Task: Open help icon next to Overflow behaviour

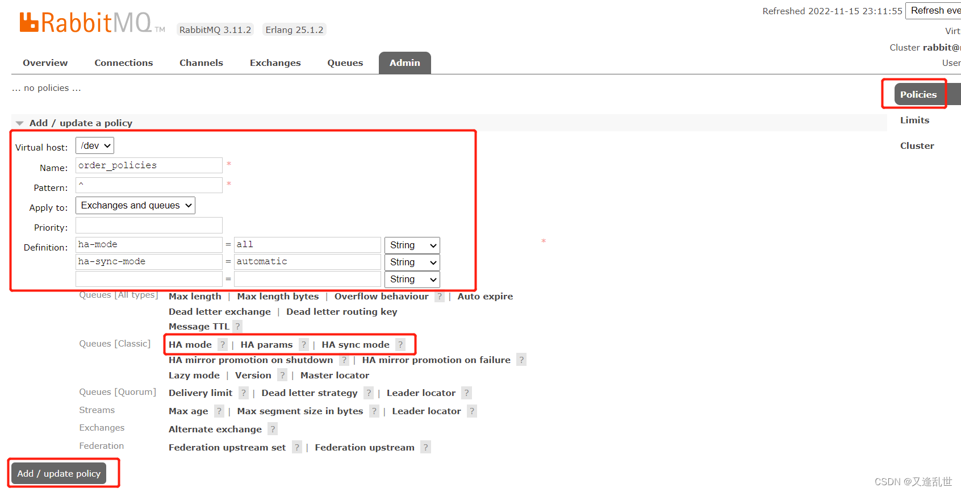Action: coord(440,297)
